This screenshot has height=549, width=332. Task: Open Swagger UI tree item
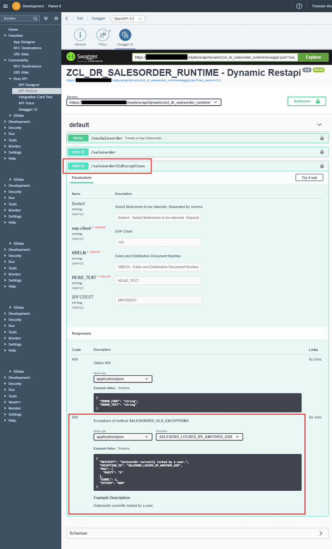tap(28, 109)
